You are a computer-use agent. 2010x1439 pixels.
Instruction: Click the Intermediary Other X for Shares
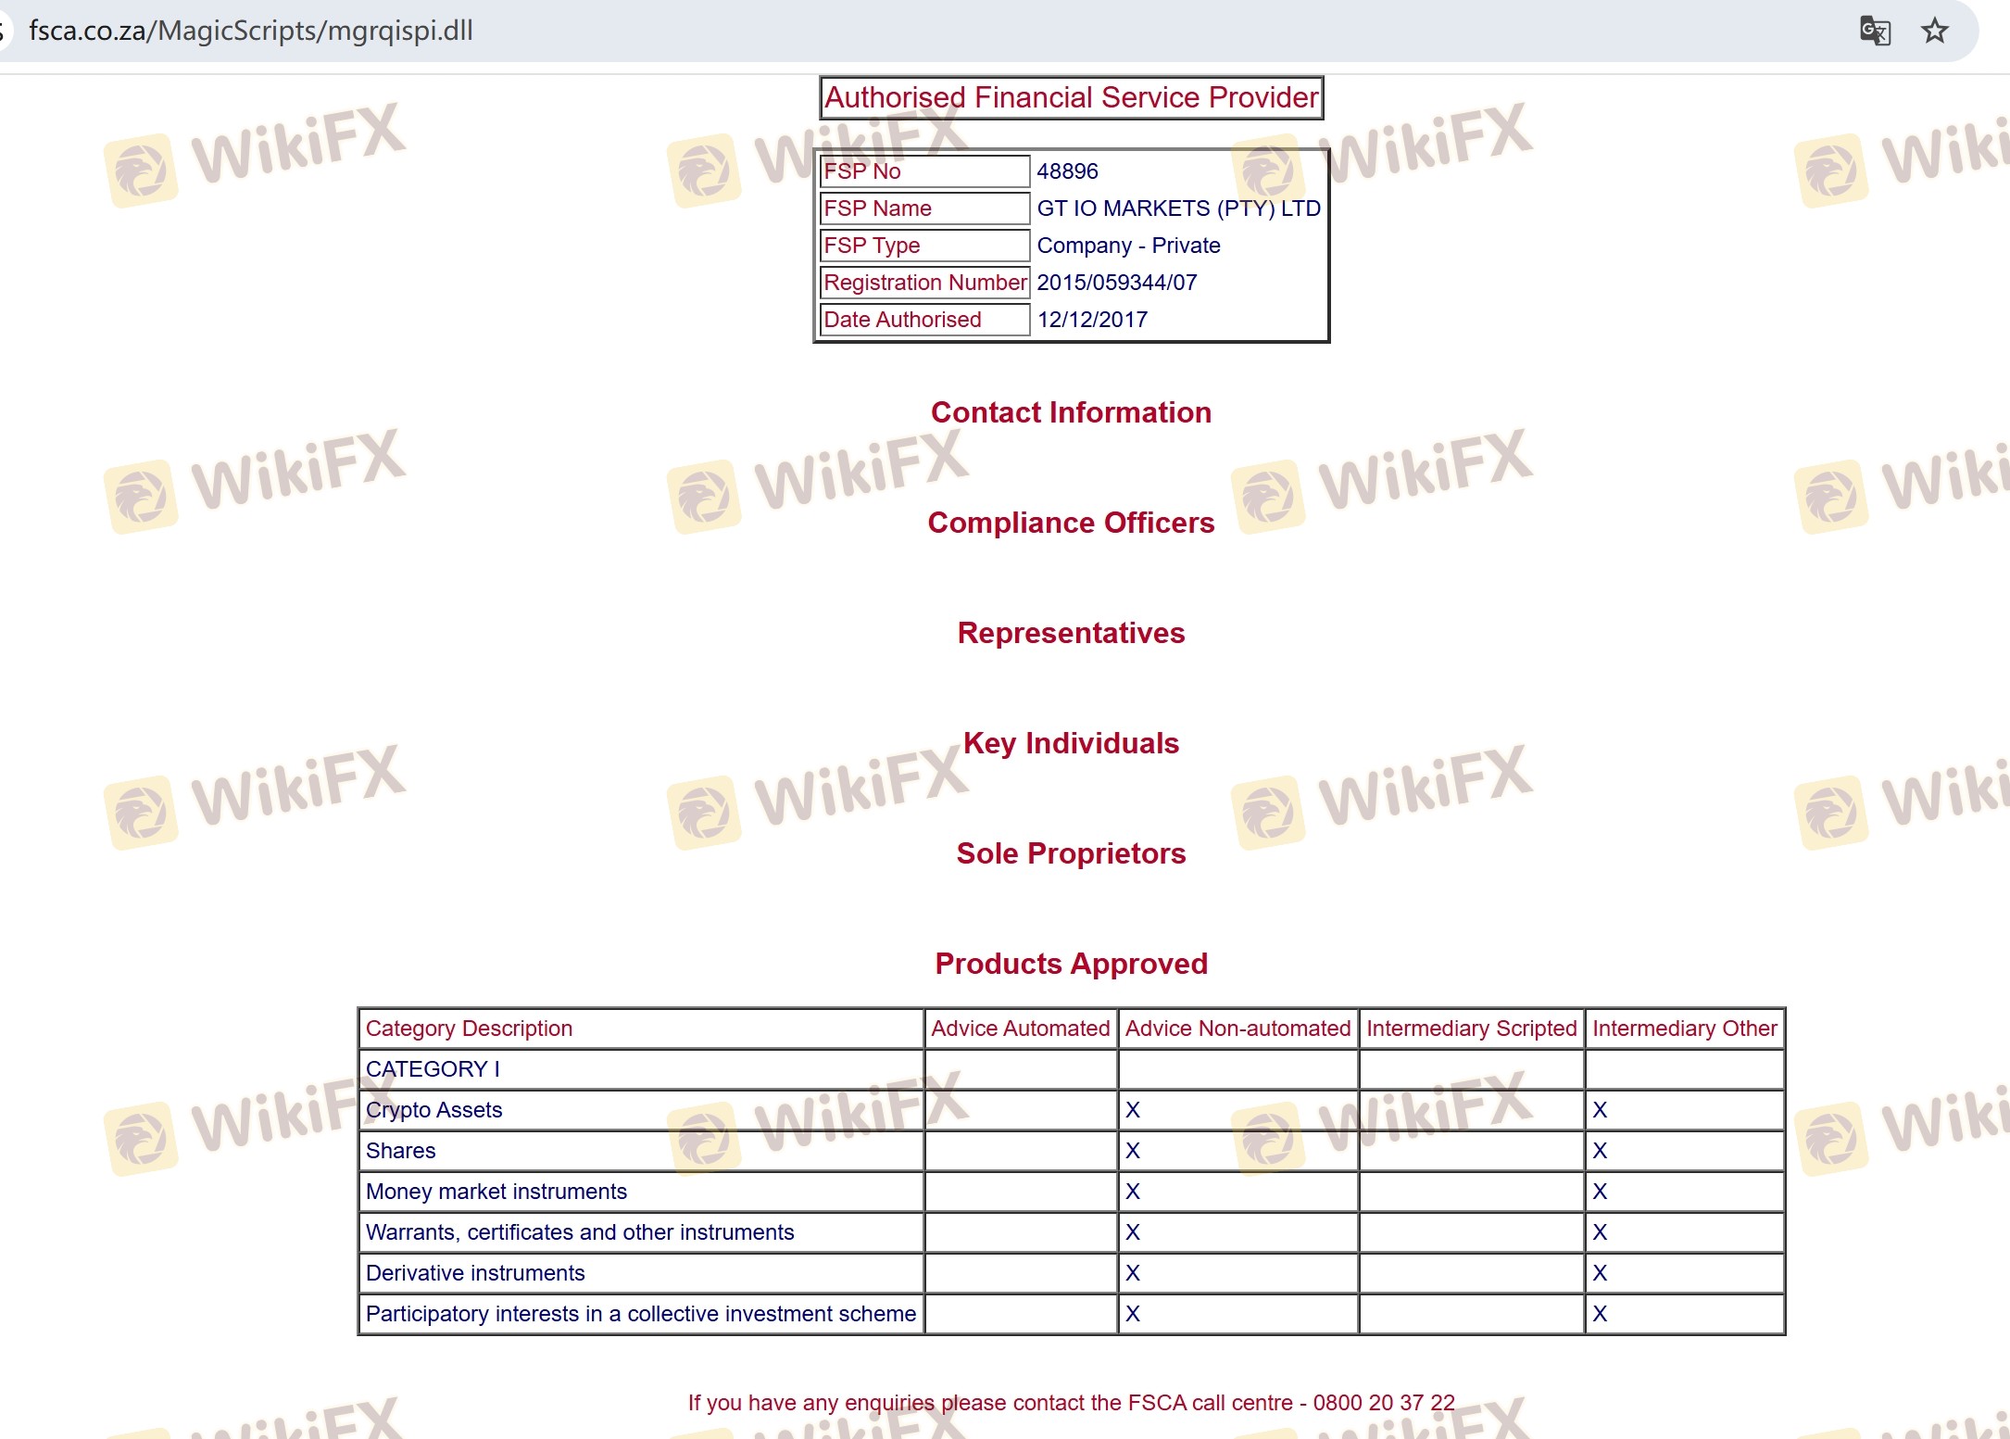point(1599,1151)
